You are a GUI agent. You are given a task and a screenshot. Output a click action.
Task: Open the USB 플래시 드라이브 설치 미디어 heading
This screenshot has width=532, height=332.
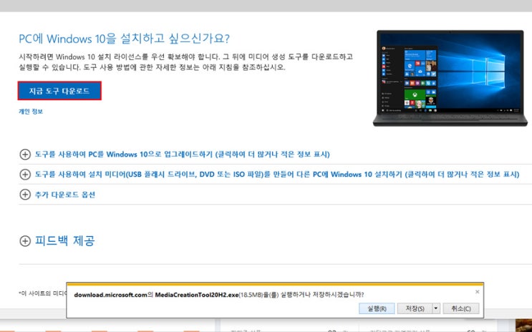tap(277, 175)
